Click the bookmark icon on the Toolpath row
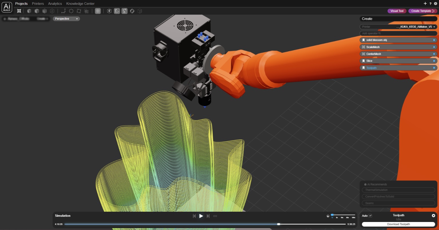439x230 pixels. point(364,68)
